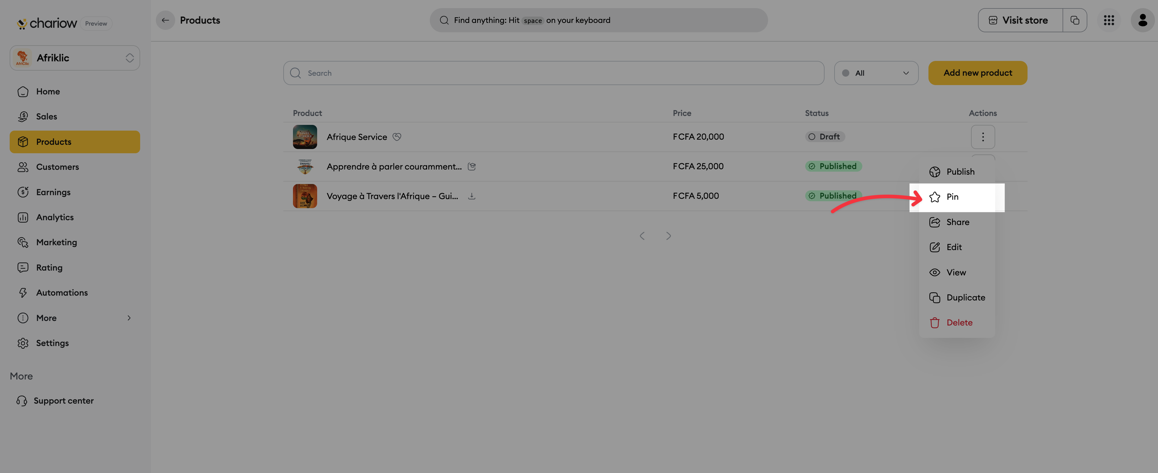Go to next page arrow

(668, 236)
